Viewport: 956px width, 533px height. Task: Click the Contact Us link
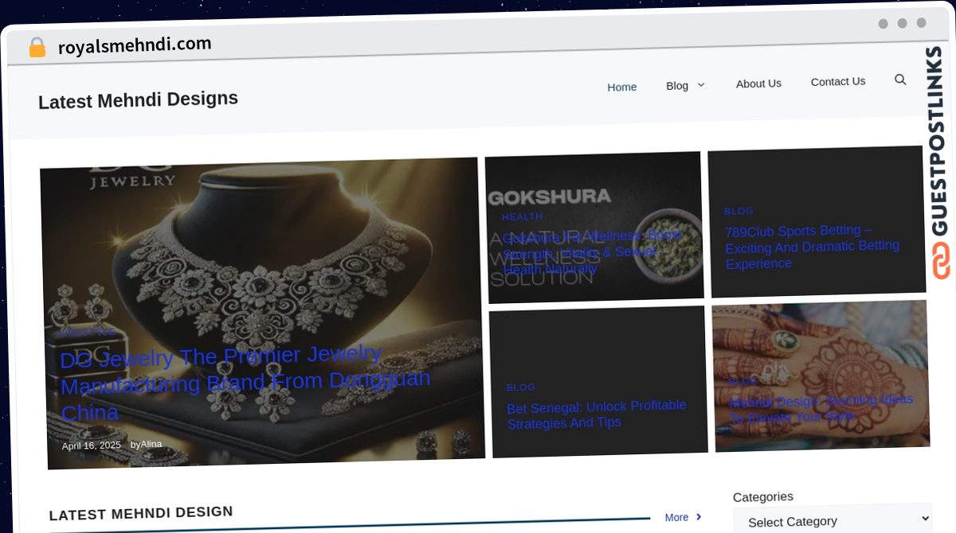[x=837, y=81]
